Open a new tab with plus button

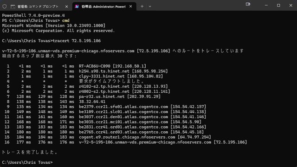click(x=142, y=6)
